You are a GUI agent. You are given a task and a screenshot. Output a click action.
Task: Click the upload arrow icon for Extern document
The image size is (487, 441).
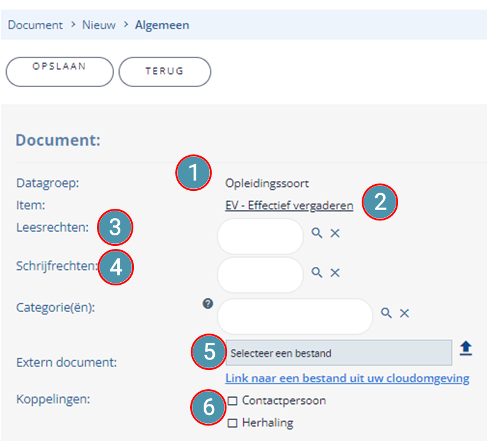[x=466, y=348]
